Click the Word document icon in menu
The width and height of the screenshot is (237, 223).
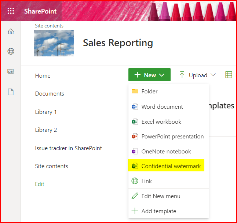[135, 107]
